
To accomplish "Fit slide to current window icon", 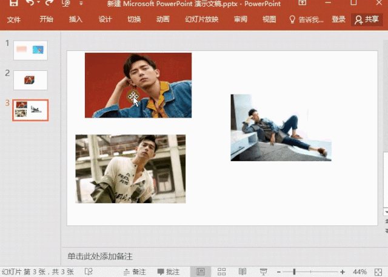I will [378, 272].
